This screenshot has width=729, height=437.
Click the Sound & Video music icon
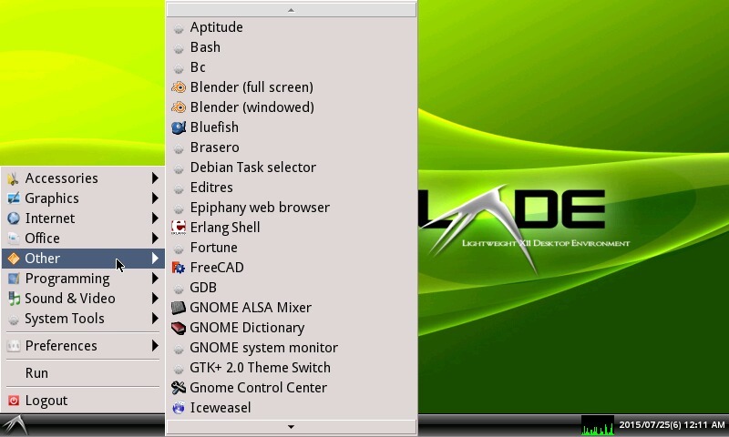[14, 299]
